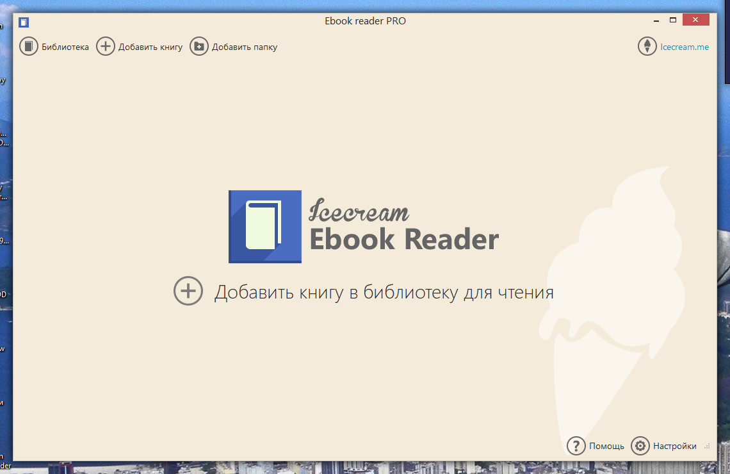Close the Ebook reader PRO window

(x=695, y=20)
